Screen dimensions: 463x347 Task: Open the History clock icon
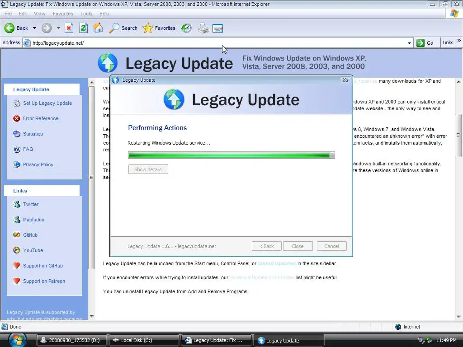click(186, 28)
